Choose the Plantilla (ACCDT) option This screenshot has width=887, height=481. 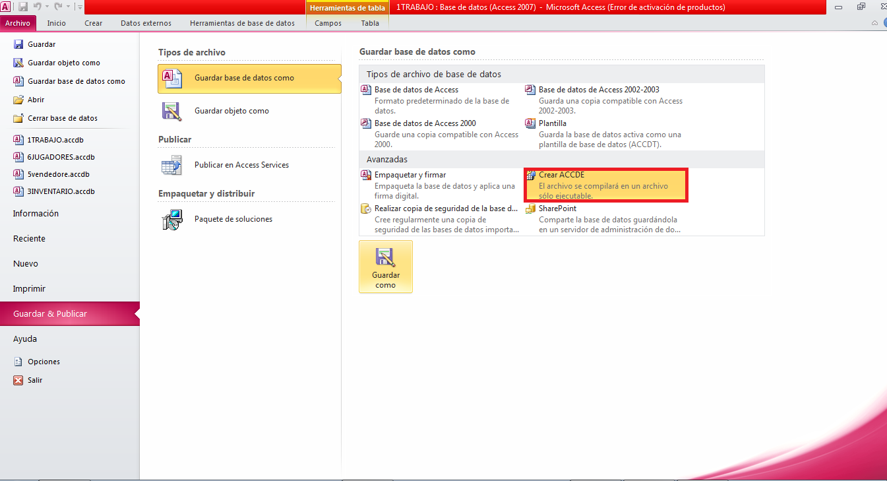click(x=553, y=123)
